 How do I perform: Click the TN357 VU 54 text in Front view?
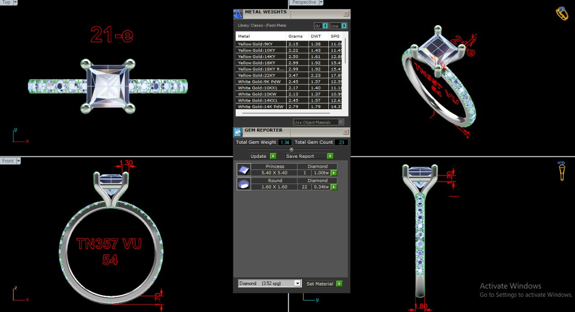(x=109, y=251)
